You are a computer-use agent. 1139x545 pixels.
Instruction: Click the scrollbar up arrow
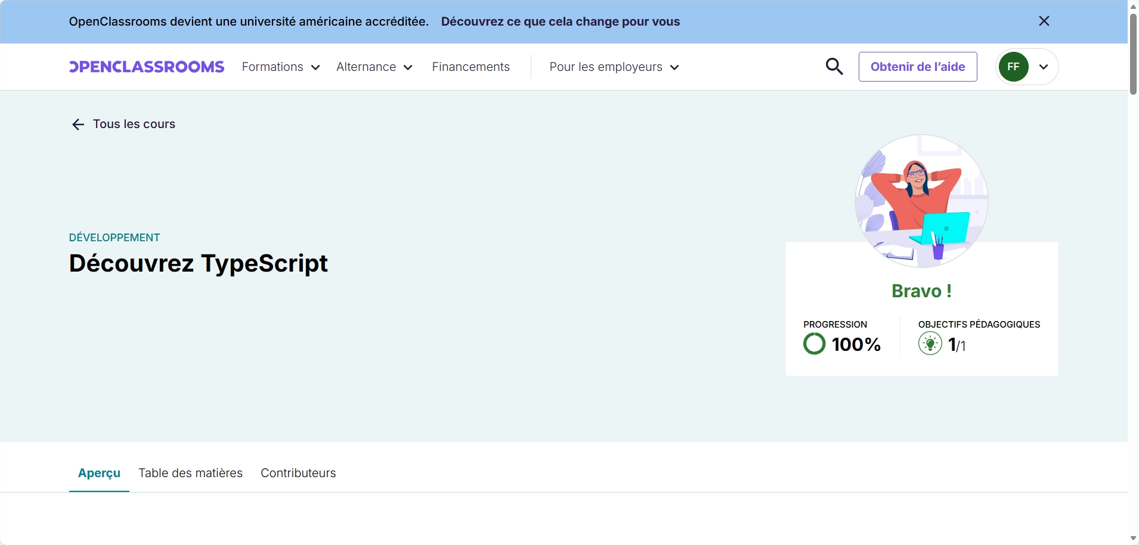(x=1133, y=6)
